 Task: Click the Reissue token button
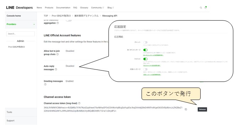(202, 110)
